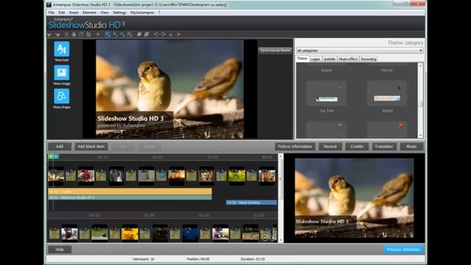Zoom in the timeline with the plus icon
471x265 pixels.
(272, 238)
